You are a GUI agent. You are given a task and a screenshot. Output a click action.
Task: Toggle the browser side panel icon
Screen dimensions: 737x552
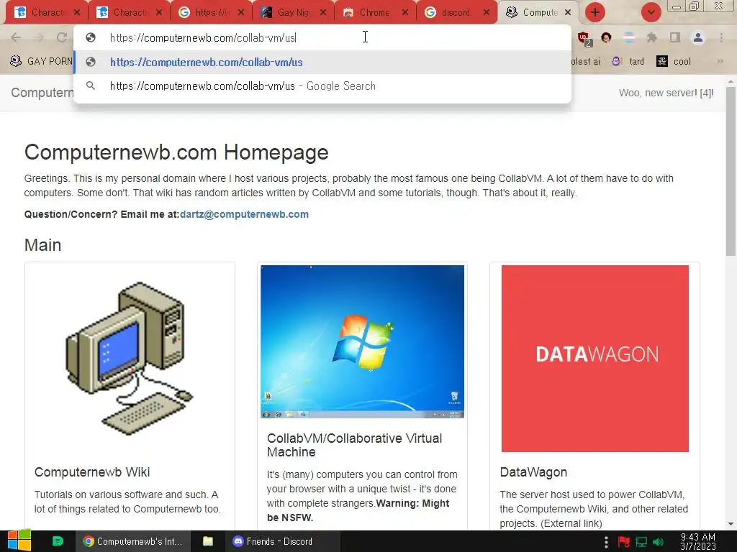click(x=675, y=37)
